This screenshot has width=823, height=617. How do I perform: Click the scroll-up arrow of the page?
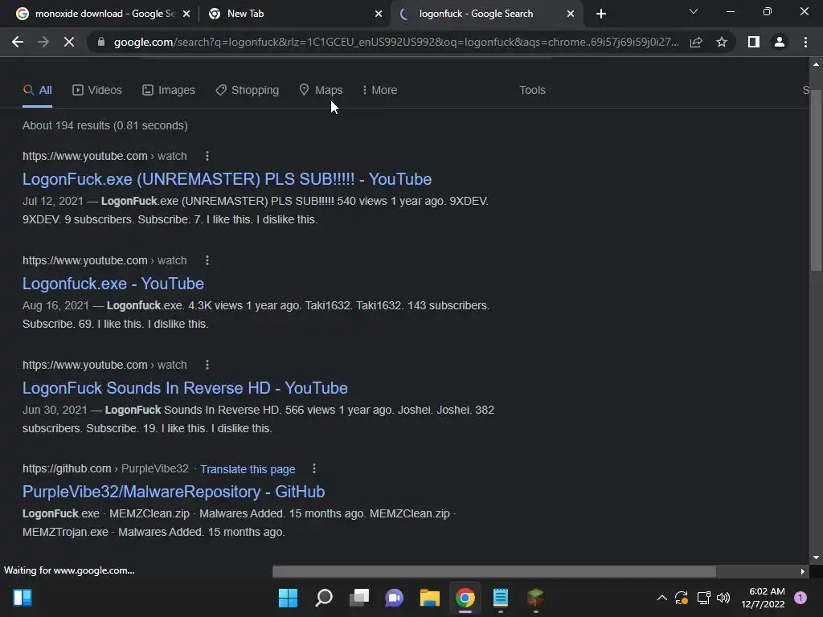point(816,64)
